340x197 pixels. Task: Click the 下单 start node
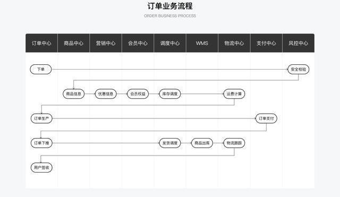pyautogui.click(x=41, y=70)
